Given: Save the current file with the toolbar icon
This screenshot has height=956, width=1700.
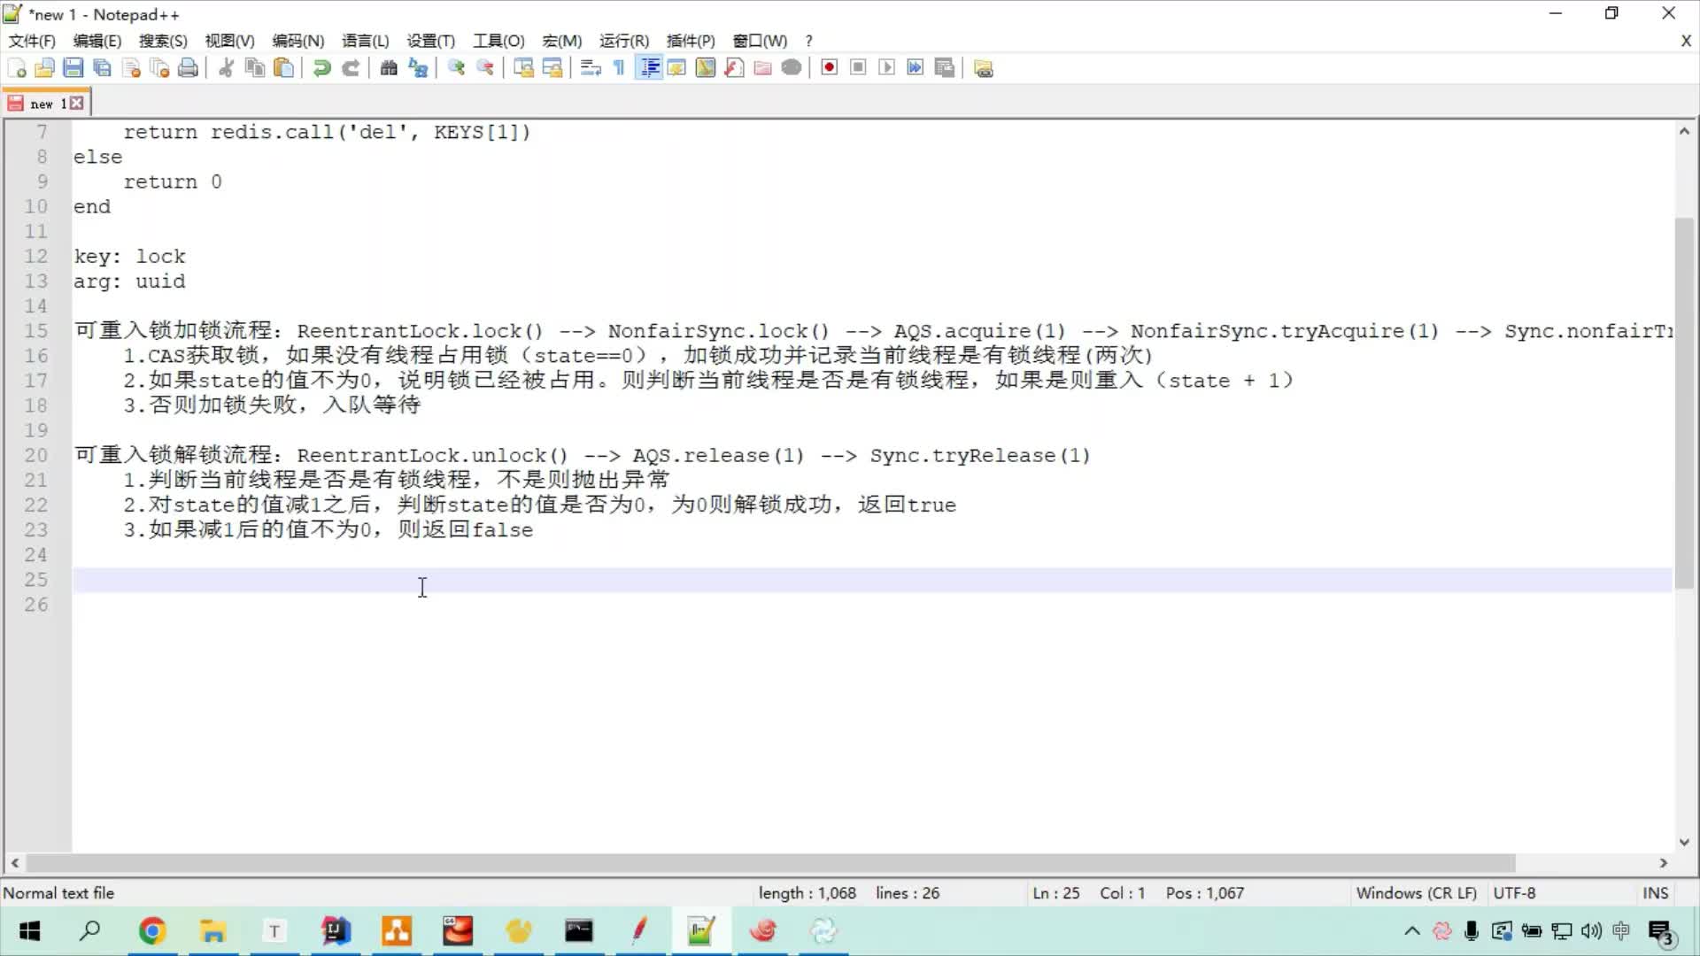Looking at the screenshot, I should 73,68.
